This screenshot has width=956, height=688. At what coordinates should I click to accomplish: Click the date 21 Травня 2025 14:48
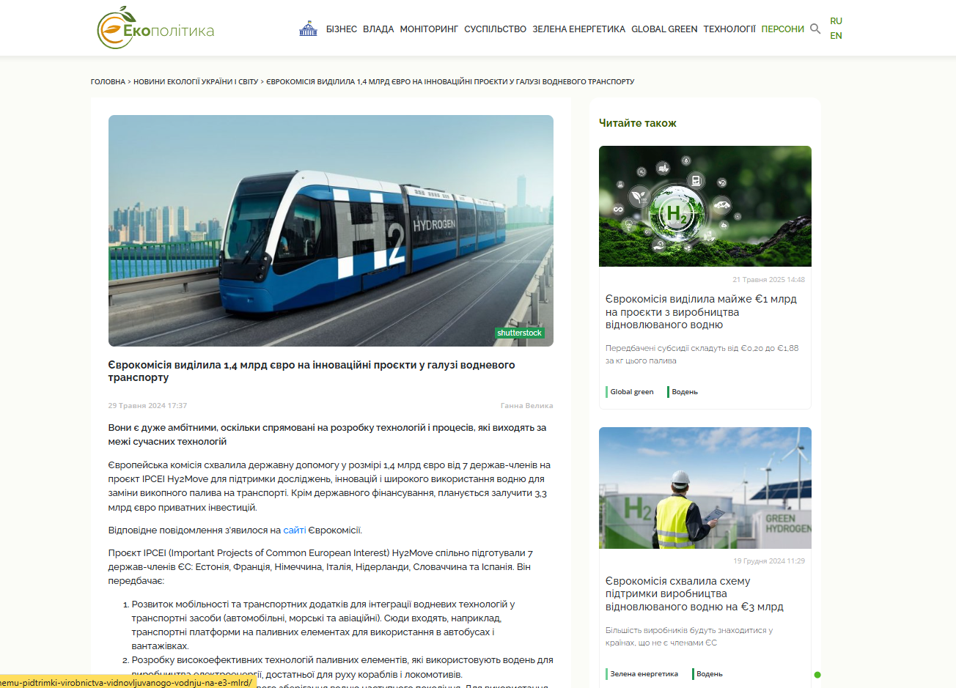pos(768,280)
